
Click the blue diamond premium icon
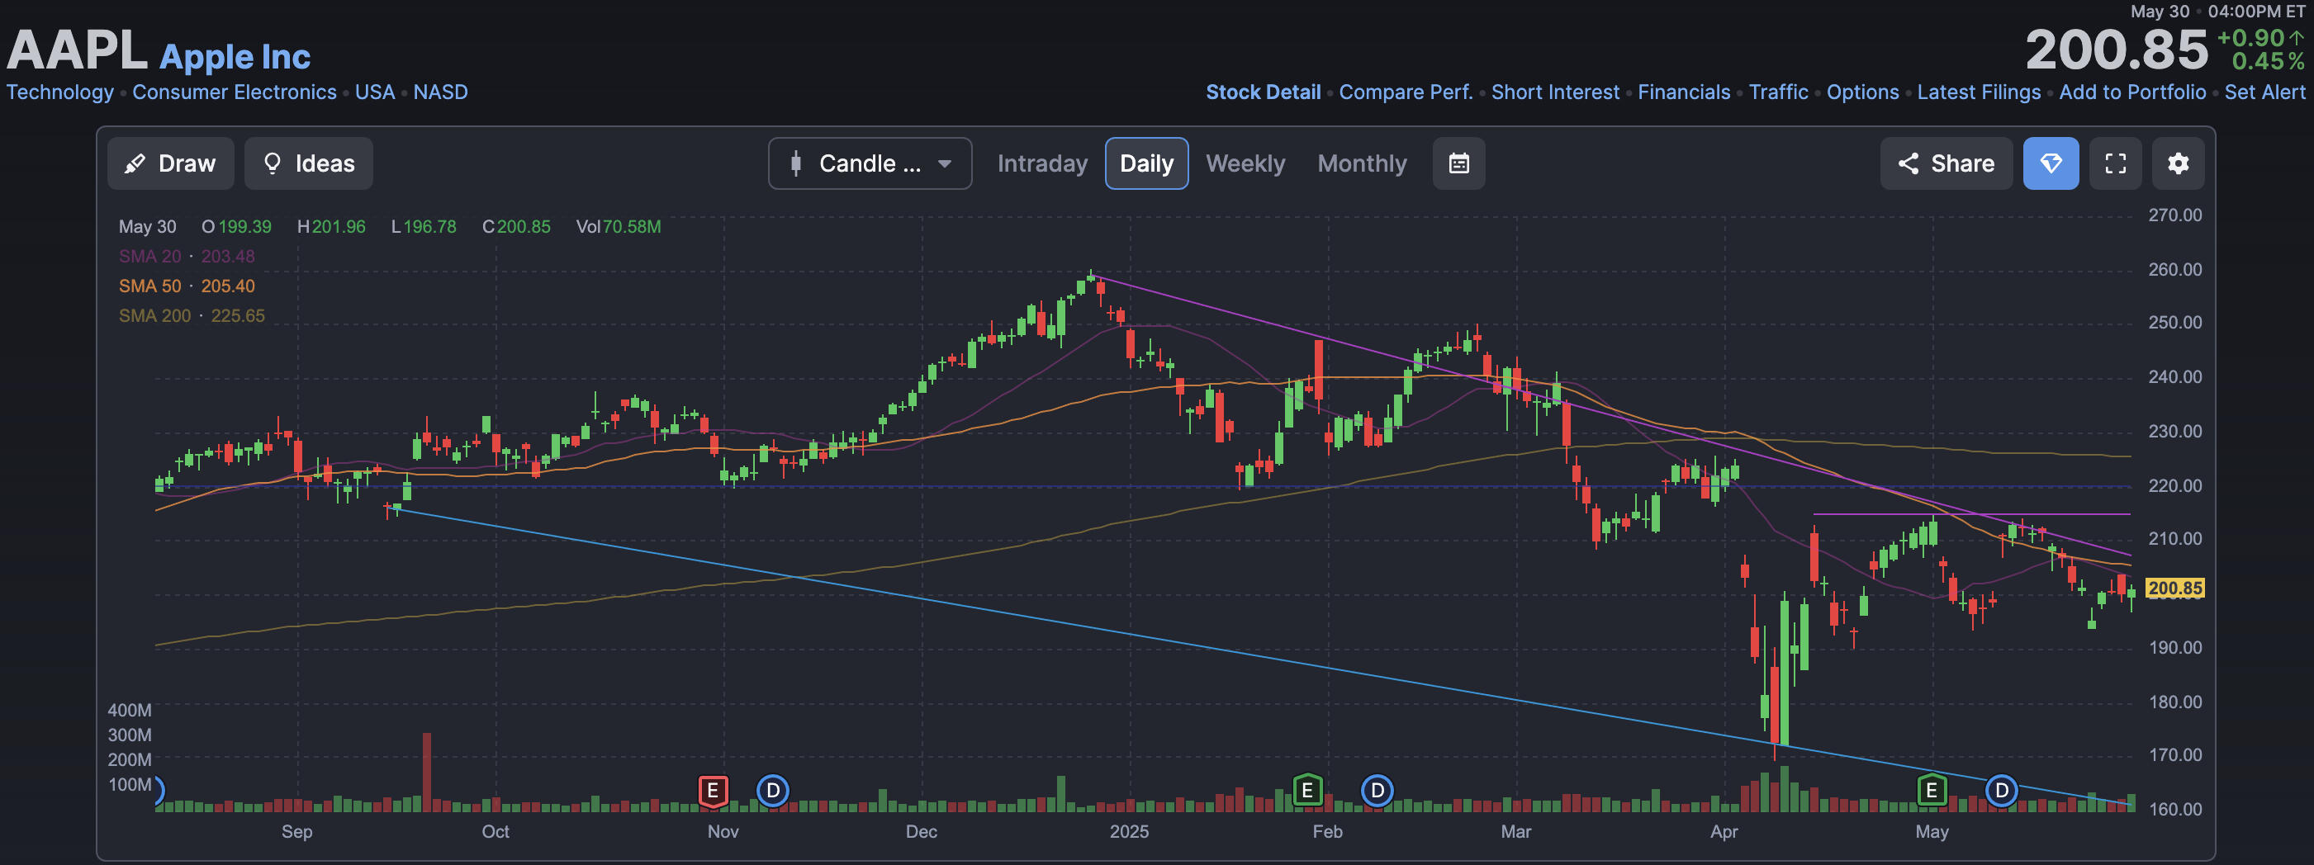pos(2051,163)
